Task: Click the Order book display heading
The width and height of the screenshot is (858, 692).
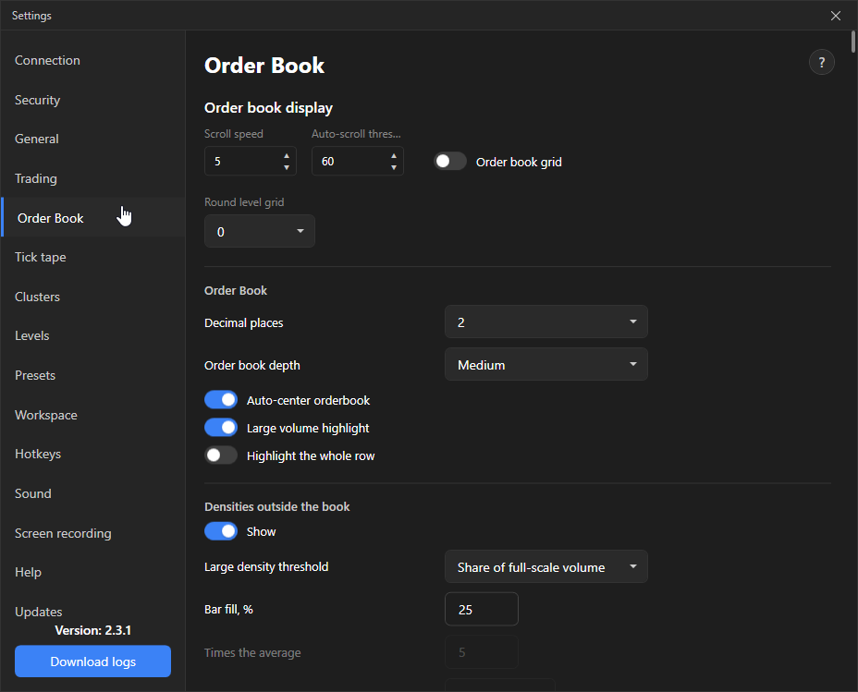Action: point(268,108)
